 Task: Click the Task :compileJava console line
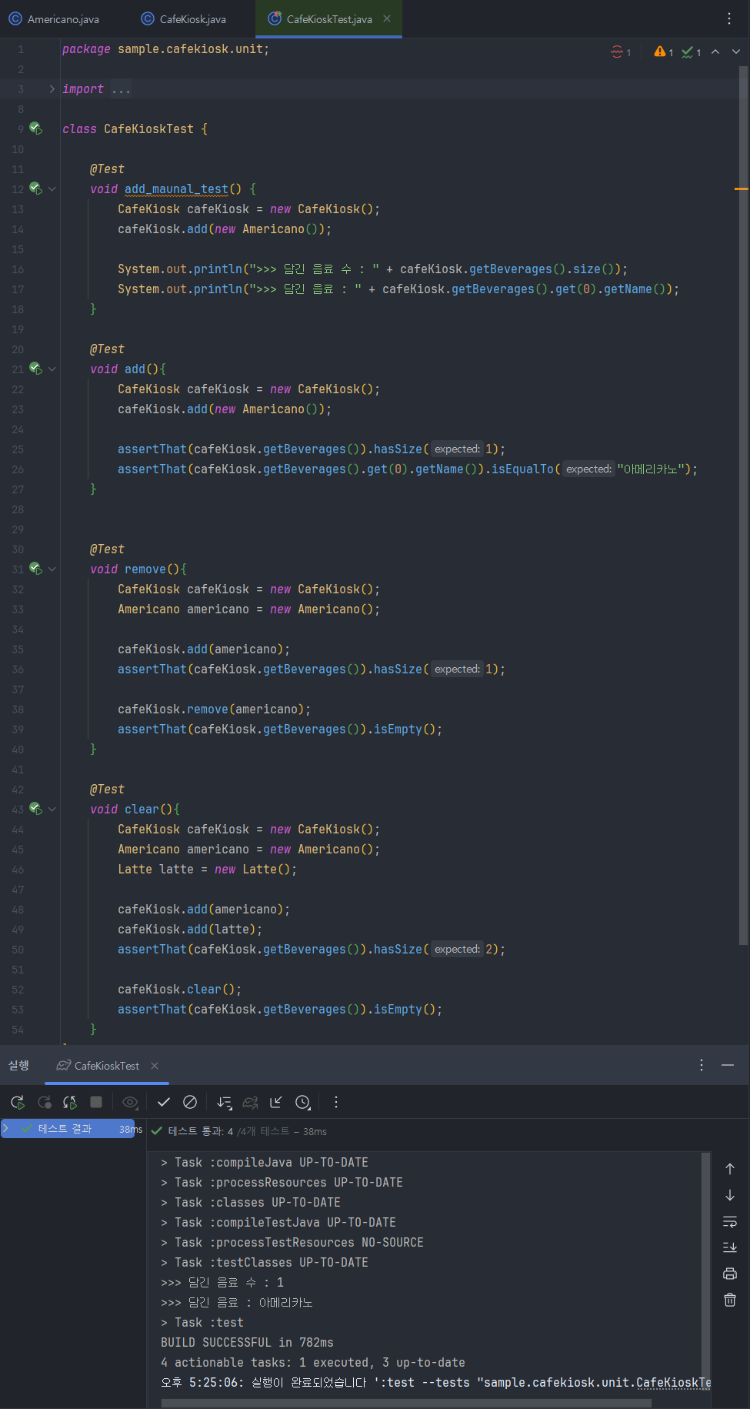tap(265, 1162)
